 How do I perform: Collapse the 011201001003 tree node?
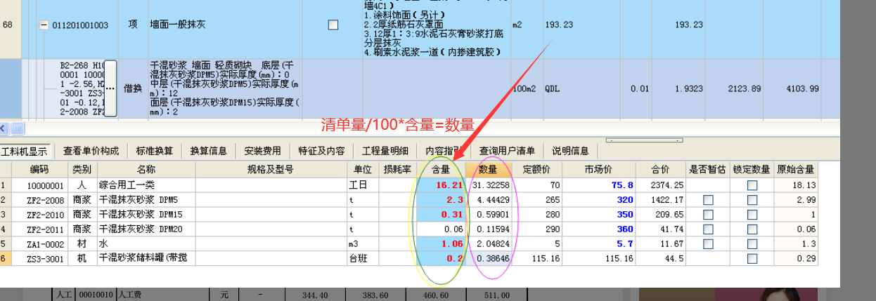pyautogui.click(x=44, y=25)
